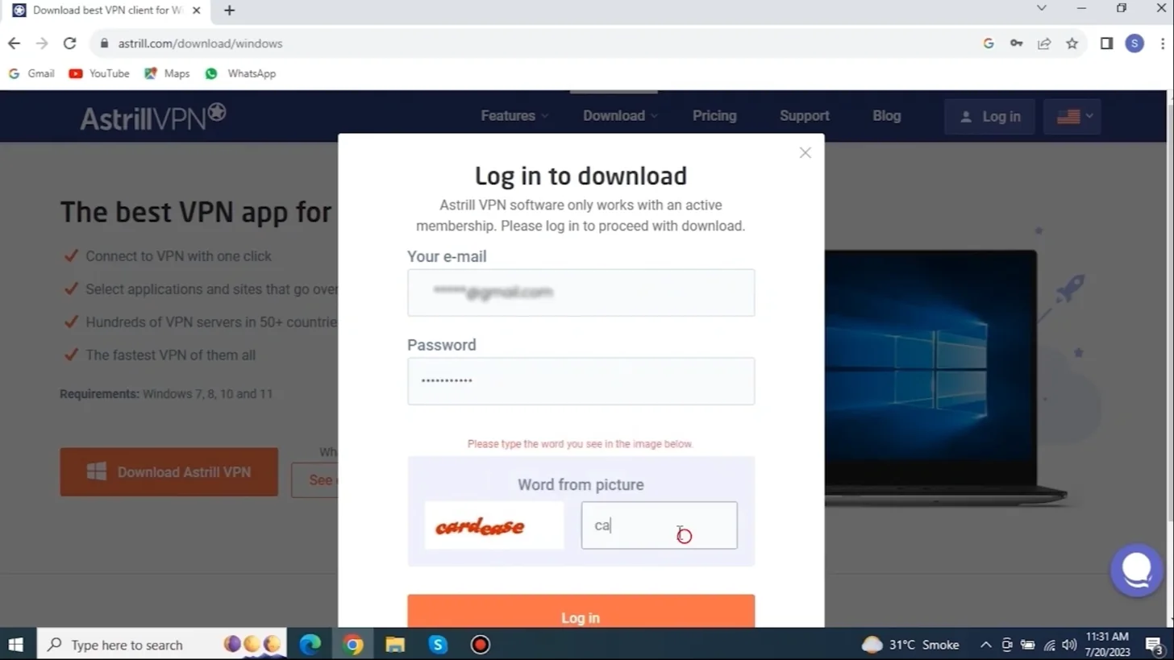This screenshot has width=1174, height=660.
Task: Click the header Log in button
Action: (x=989, y=117)
